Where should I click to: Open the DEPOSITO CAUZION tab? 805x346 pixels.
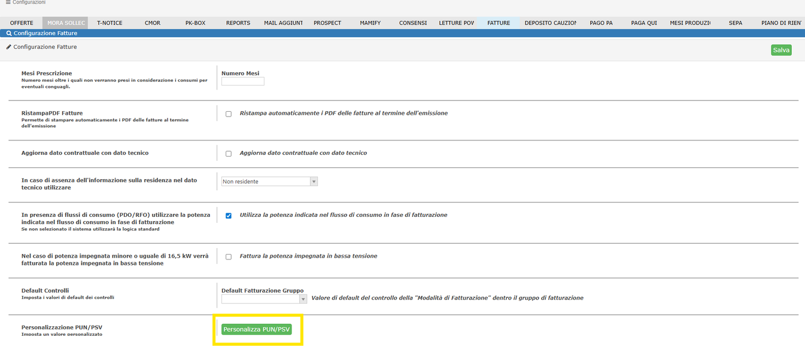550,23
